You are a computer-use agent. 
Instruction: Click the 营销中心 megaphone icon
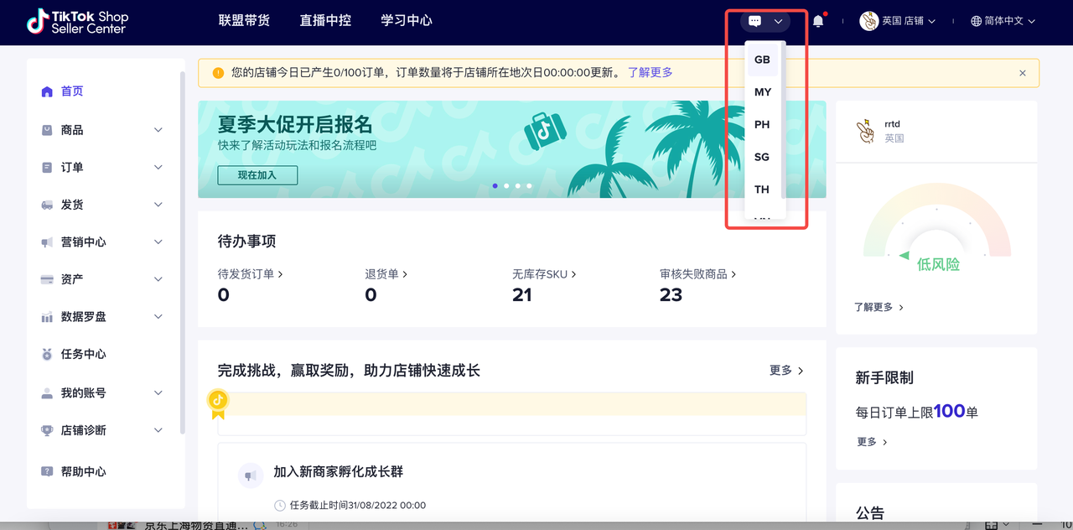47,242
